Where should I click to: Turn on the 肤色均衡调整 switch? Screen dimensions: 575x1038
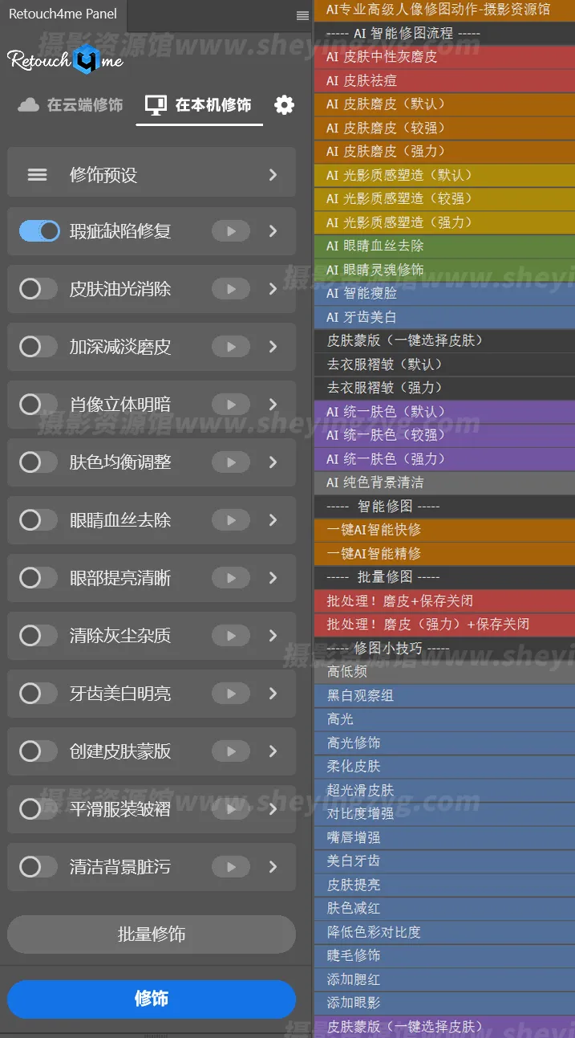(39, 462)
